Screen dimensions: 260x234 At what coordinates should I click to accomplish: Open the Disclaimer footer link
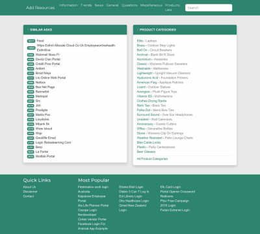coord(30,192)
